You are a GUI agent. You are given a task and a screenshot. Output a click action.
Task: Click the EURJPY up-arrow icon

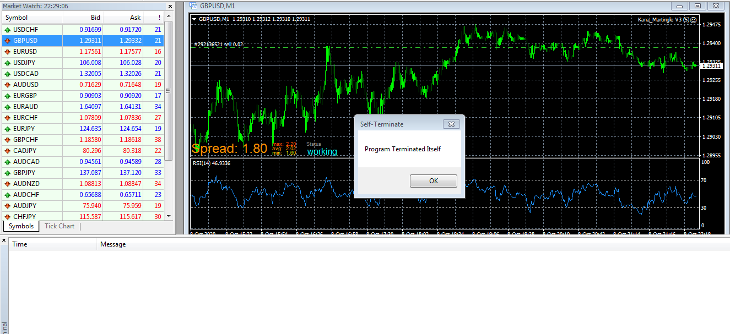[x=8, y=129]
